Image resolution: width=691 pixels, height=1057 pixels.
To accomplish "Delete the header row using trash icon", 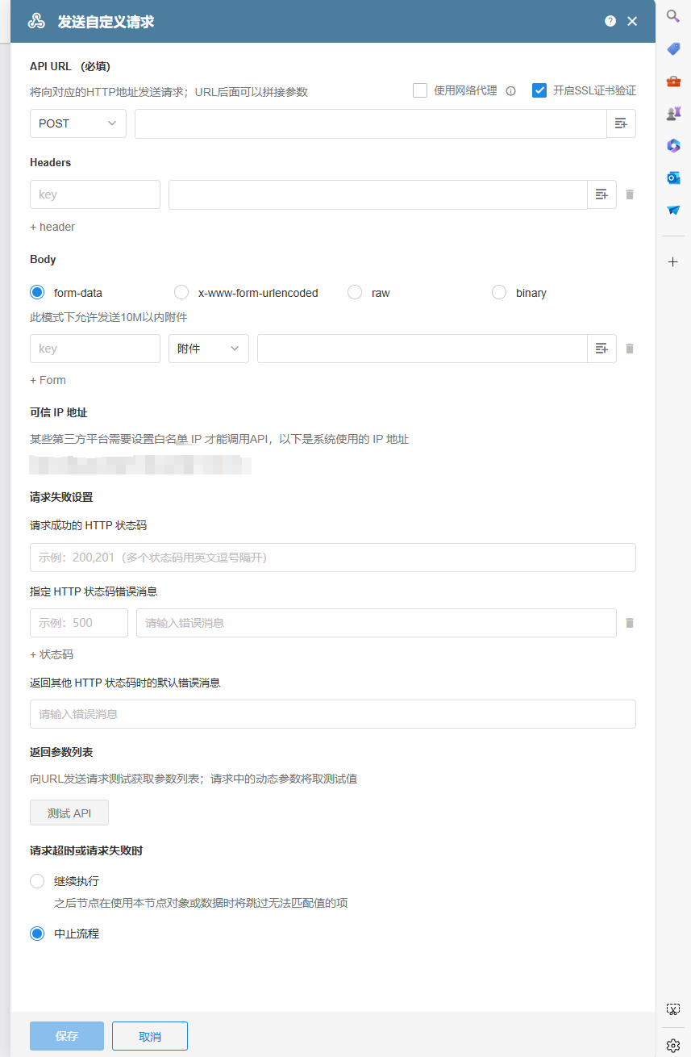I will (630, 194).
